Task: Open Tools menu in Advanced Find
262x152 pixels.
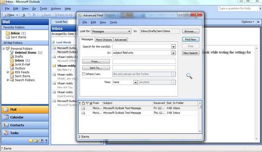Action: [113, 22]
